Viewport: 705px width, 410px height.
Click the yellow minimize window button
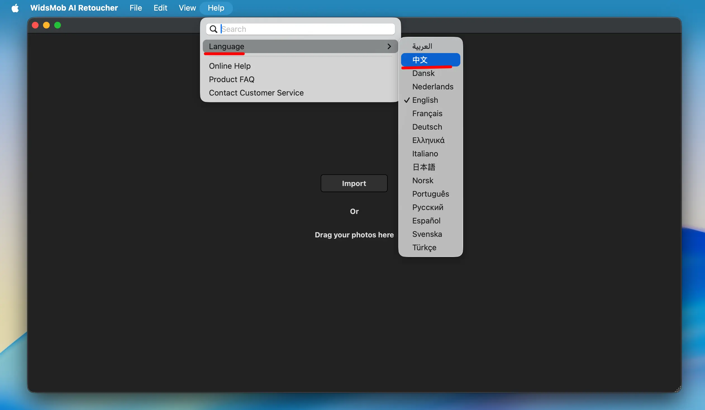[46, 25]
